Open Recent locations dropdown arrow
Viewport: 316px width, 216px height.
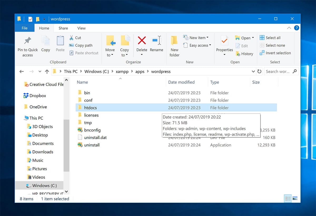pos(40,72)
